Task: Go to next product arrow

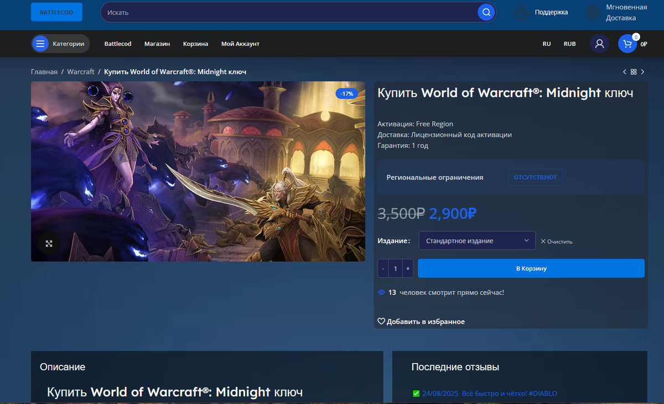Action: (x=642, y=72)
